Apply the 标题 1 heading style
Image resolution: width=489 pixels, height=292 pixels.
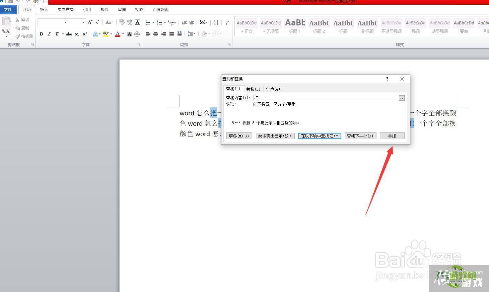(295, 26)
